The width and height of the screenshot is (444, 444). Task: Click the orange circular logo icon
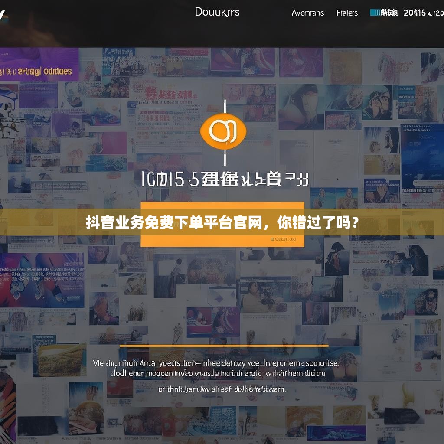pos(223,131)
